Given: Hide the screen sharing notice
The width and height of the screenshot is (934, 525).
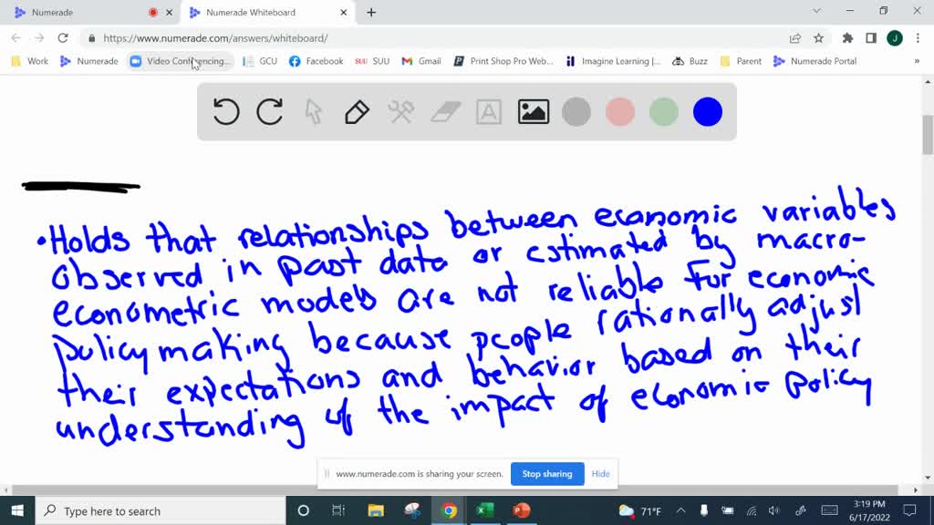Looking at the screenshot, I should [x=600, y=474].
